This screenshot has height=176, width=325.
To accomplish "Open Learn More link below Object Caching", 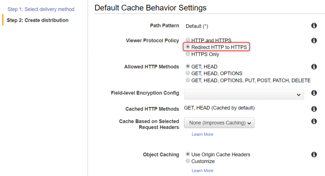I will click(x=202, y=170).
